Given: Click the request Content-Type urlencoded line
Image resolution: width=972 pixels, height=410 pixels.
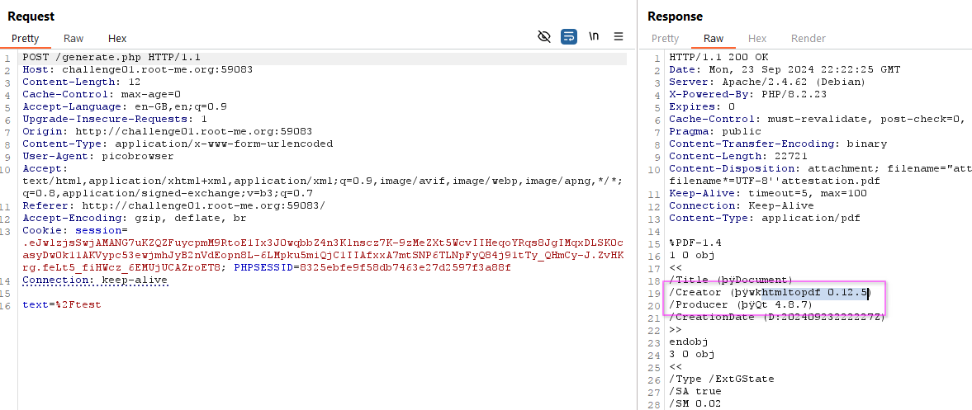Looking at the screenshot, I should click(x=178, y=143).
